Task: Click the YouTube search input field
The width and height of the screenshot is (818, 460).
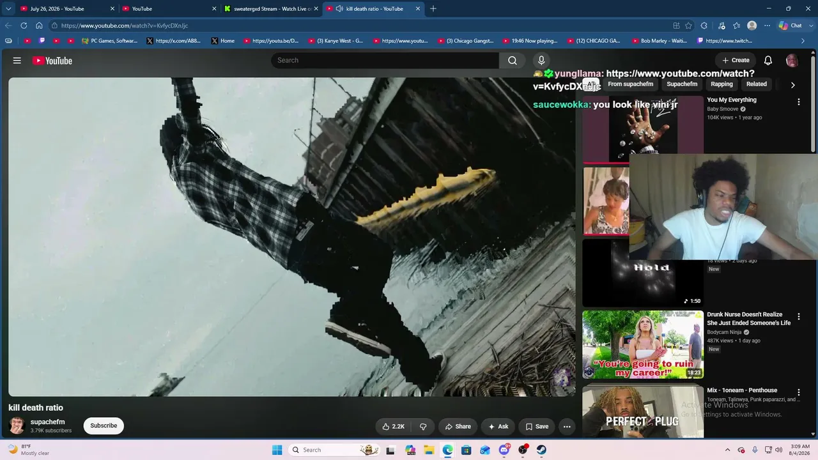Action: tap(385, 60)
